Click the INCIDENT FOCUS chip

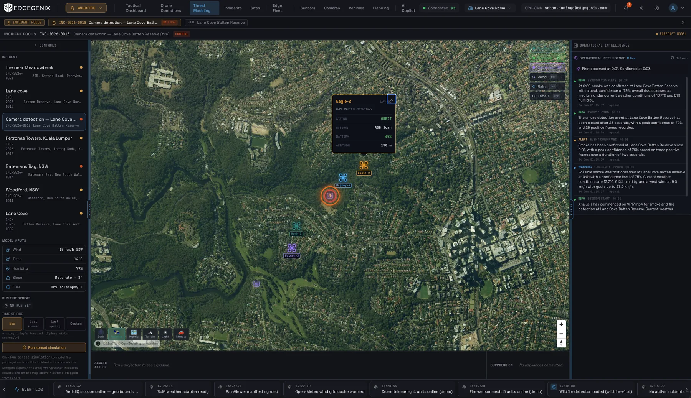[24, 23]
